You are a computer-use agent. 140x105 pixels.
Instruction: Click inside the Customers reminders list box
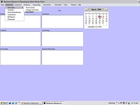pos(62,22)
